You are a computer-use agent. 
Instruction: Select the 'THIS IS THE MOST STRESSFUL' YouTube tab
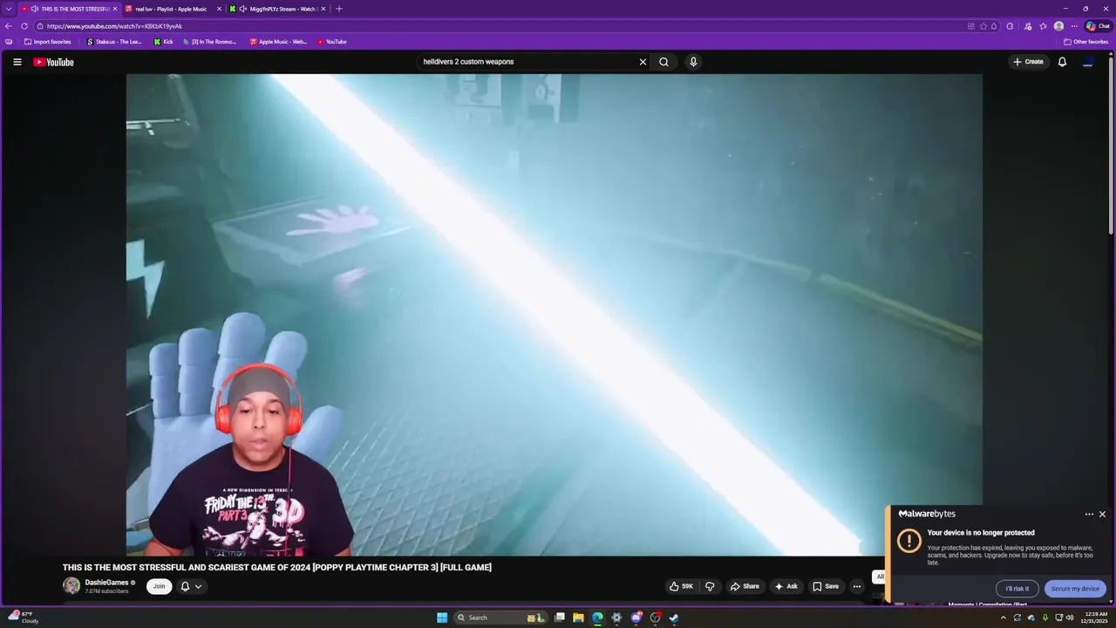coord(70,9)
